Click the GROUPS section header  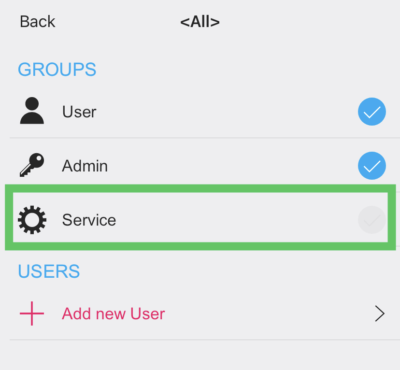tap(57, 70)
